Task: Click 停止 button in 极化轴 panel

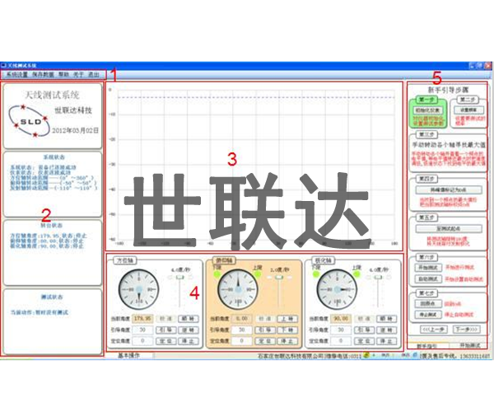Action: coord(386,341)
